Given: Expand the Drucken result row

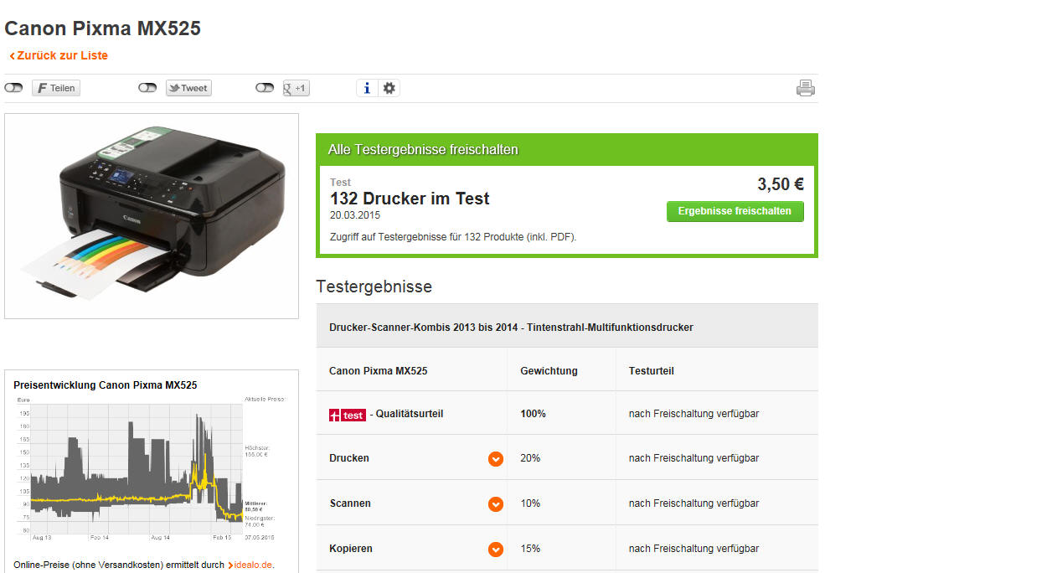Looking at the screenshot, I should click(x=496, y=459).
